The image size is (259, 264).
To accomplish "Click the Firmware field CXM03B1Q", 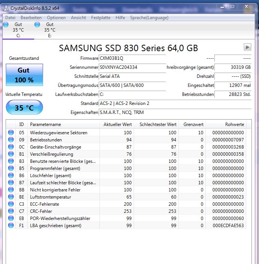I will pyautogui.click(x=132, y=58).
